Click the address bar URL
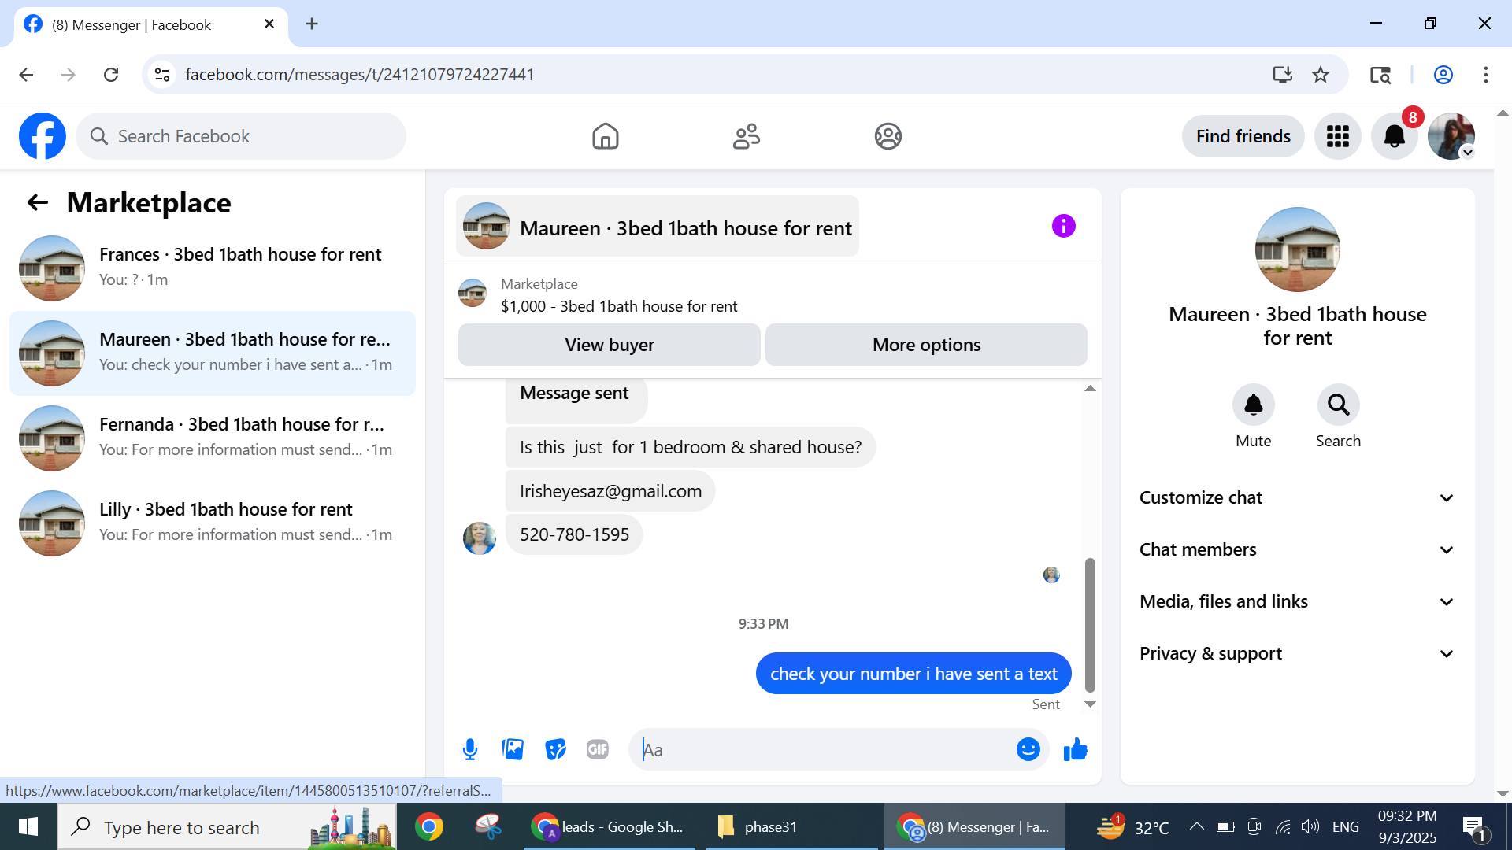 pos(360,75)
